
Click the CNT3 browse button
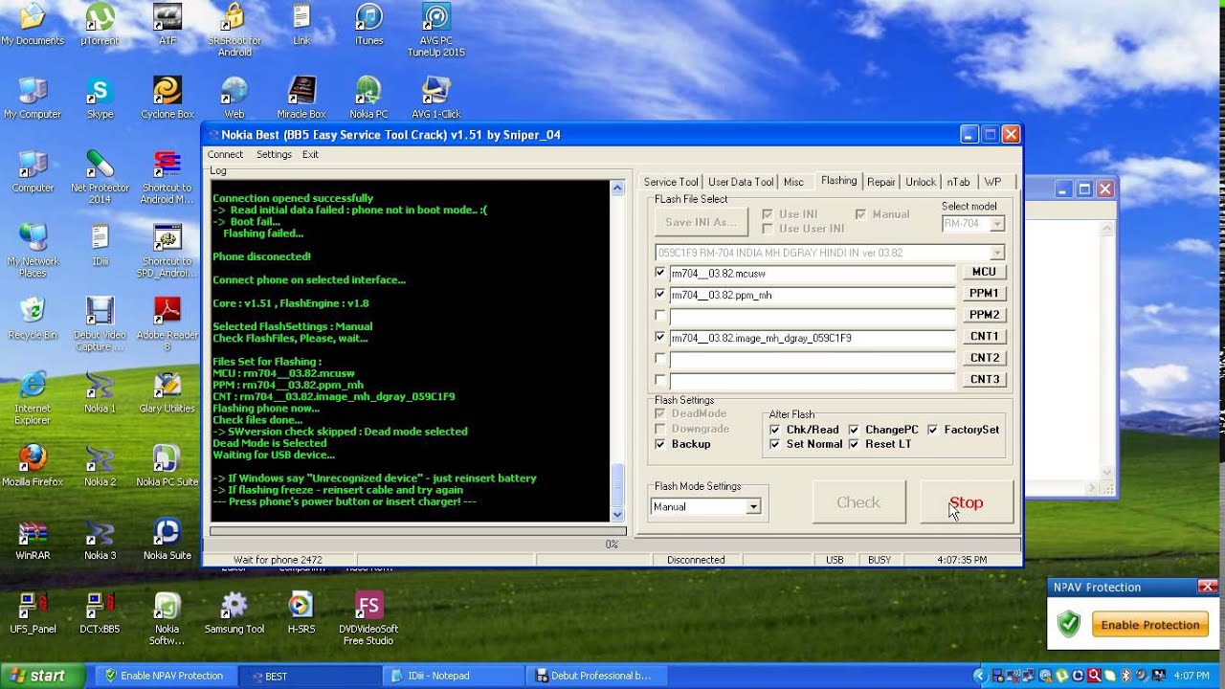984,379
